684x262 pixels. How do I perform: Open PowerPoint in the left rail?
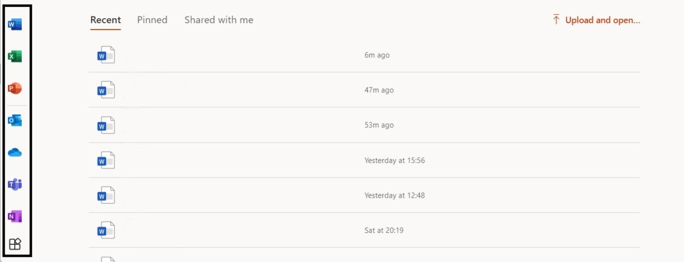[x=15, y=89]
